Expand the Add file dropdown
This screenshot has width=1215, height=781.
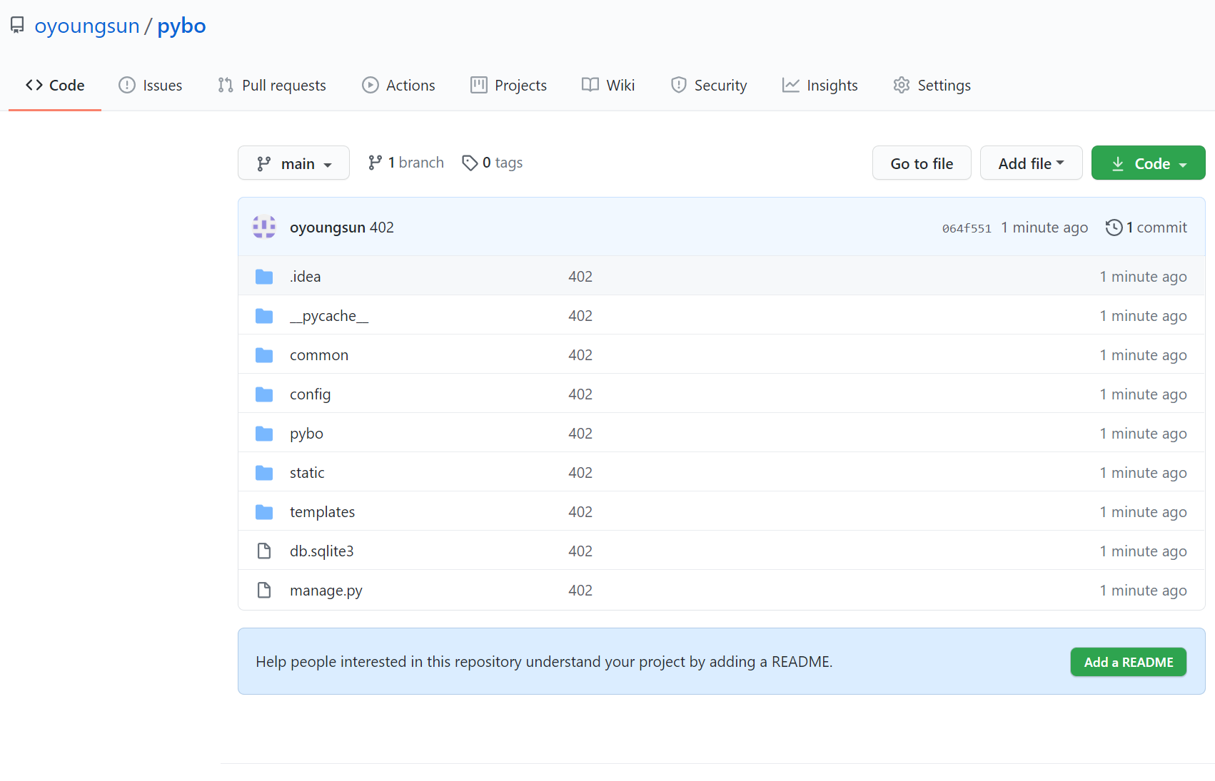click(x=1031, y=163)
